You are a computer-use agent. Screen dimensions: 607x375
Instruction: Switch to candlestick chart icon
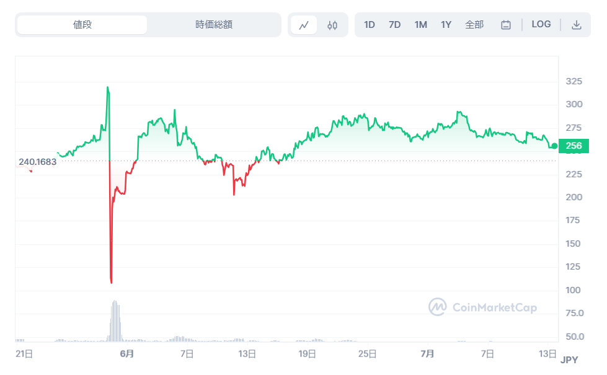(x=332, y=24)
